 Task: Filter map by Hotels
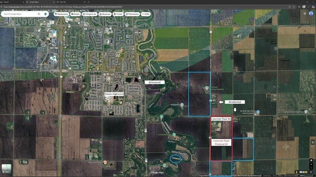[x=75, y=14]
